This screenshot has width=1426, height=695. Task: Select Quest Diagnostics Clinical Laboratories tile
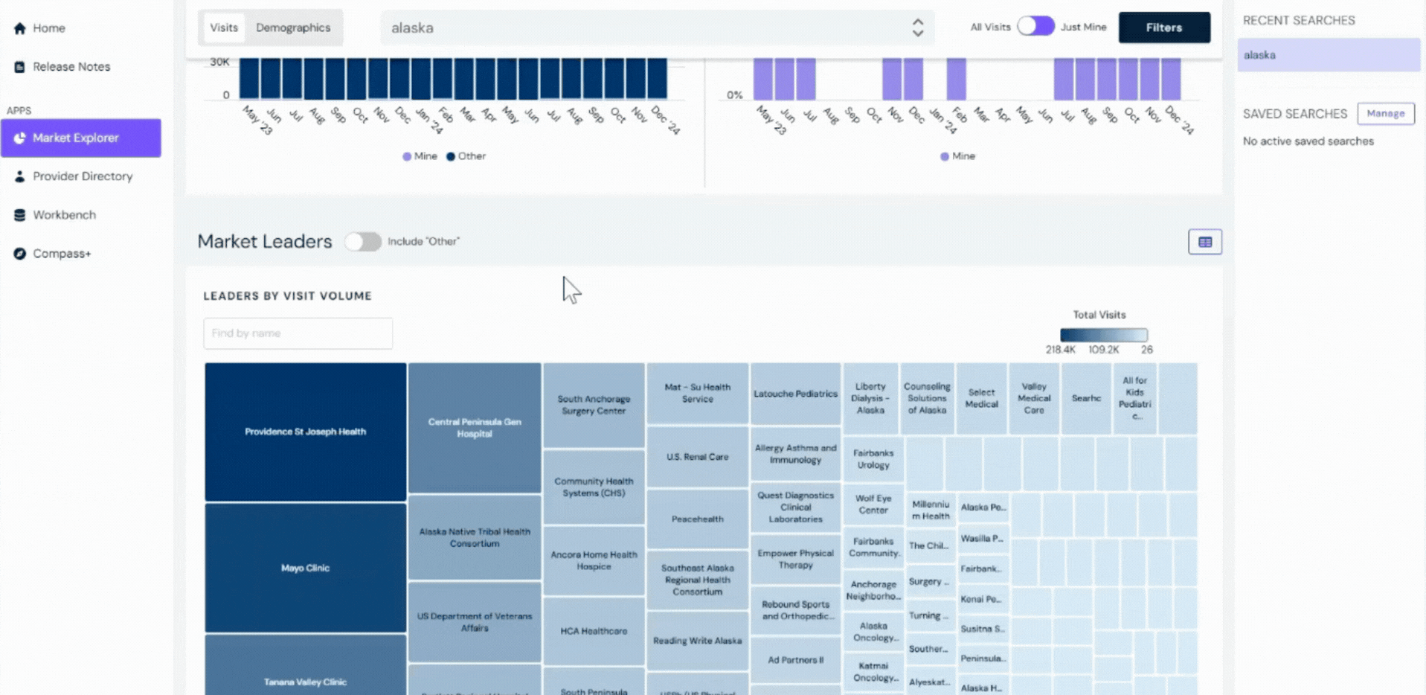coord(795,507)
